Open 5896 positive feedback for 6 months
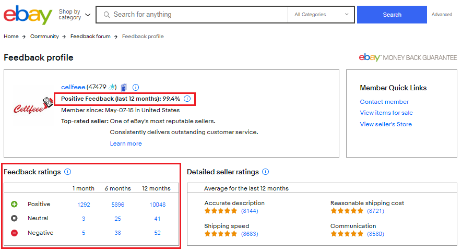 click(x=118, y=205)
